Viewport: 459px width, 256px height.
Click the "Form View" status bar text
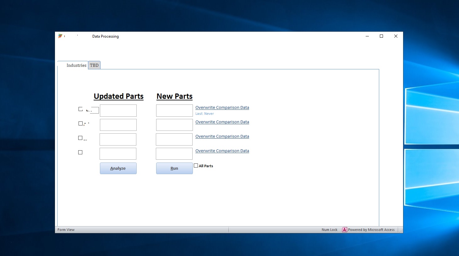[66, 230]
